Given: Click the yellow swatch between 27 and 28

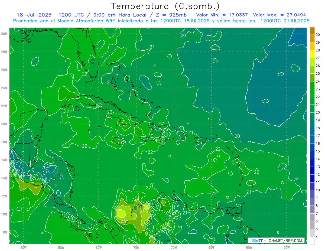Looking at the screenshot, I should [x=312, y=54].
